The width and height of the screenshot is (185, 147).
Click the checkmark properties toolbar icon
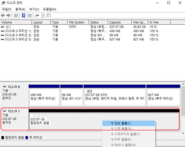[43, 15]
